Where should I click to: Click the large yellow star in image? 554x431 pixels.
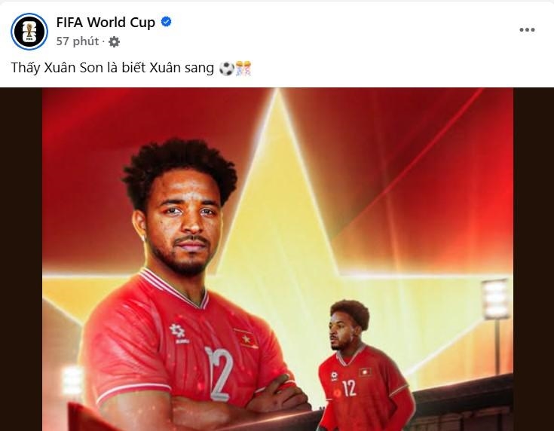pyautogui.click(x=279, y=226)
